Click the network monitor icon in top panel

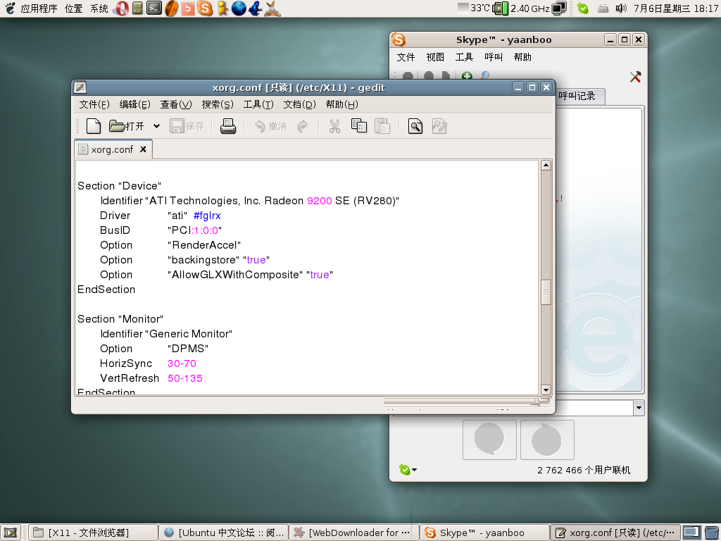click(558, 8)
